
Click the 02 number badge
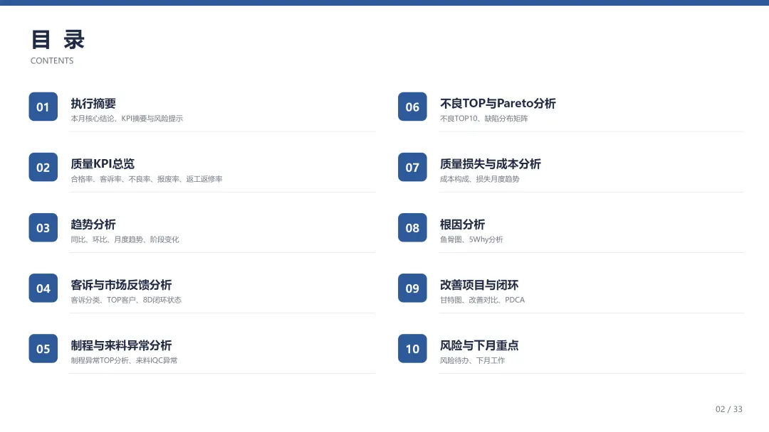point(43,167)
